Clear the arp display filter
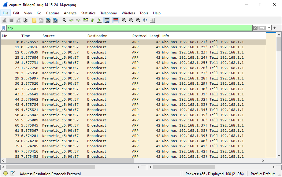This screenshot has width=282, height=177. click(255, 28)
